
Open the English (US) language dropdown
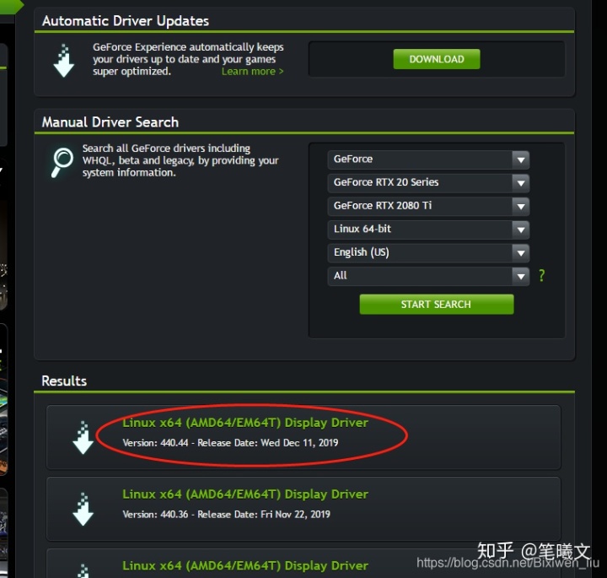[428, 252]
